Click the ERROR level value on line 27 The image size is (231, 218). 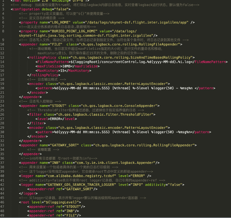pos(55,119)
